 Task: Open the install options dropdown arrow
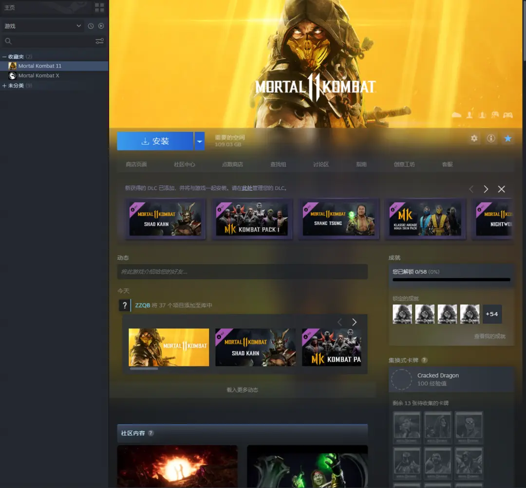200,141
